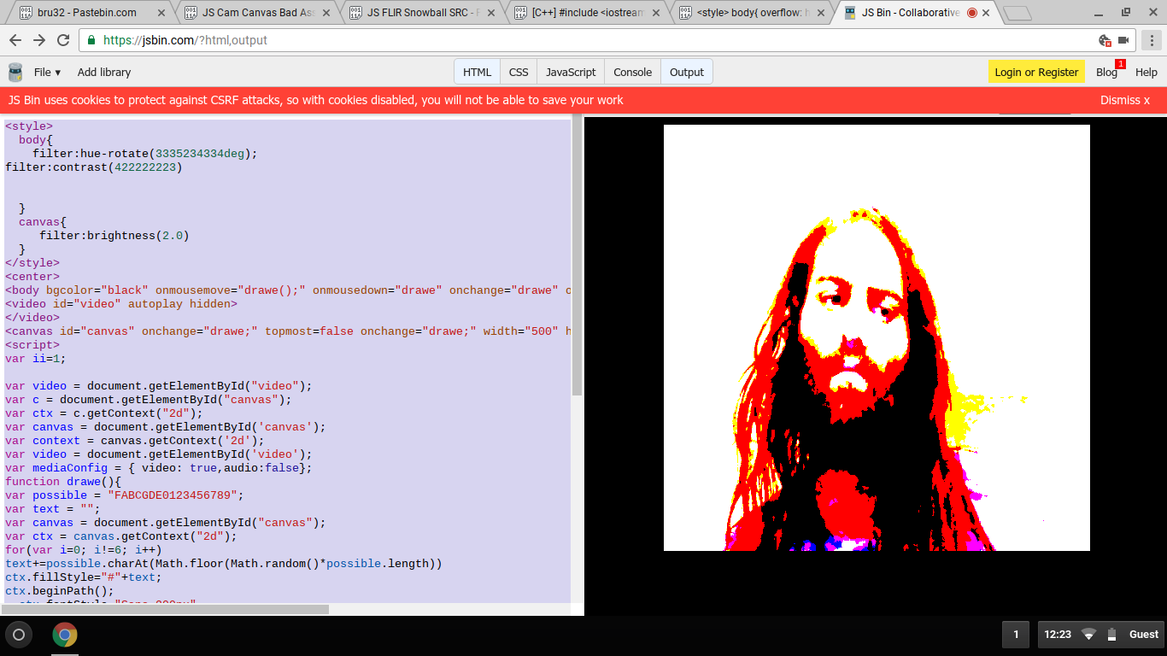Go forward in browser history
Viewport: 1167px width, 656px height.
coord(39,40)
